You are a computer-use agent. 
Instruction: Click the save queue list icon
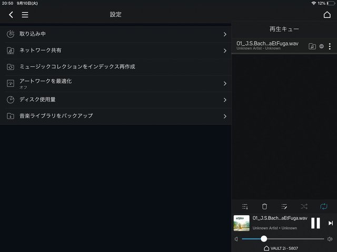[245, 206]
